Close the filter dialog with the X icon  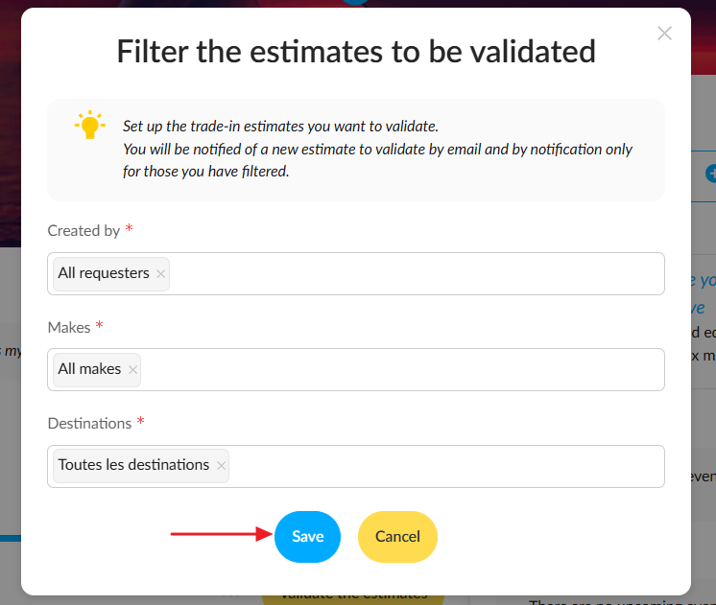[664, 34]
